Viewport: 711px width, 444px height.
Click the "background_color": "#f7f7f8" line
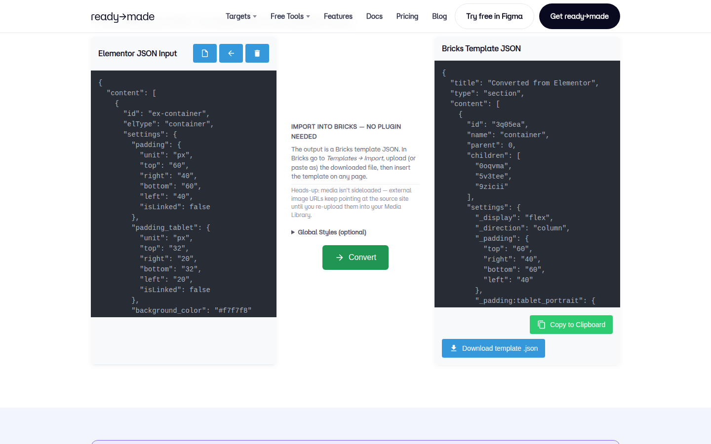click(x=192, y=310)
